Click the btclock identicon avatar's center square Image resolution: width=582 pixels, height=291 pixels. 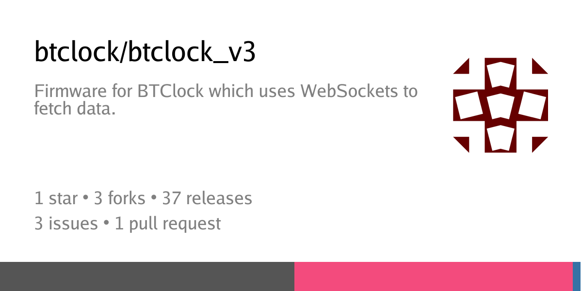pyautogui.click(x=501, y=105)
